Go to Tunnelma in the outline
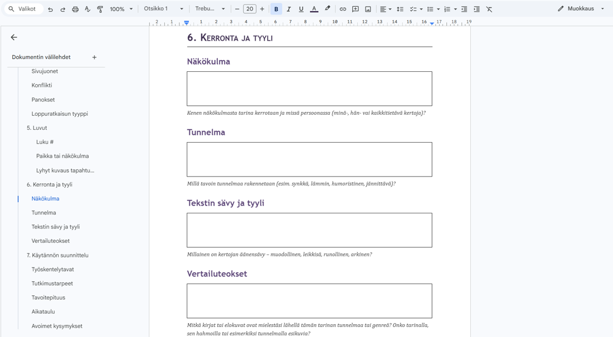The width and height of the screenshot is (613, 337). (x=44, y=213)
